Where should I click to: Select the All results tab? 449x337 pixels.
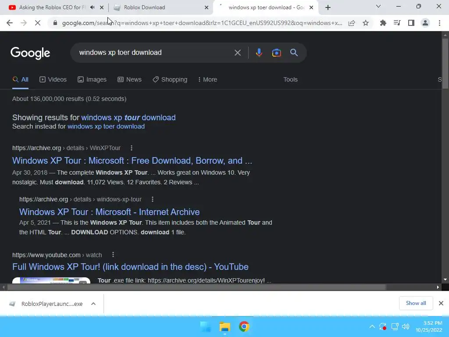[x=20, y=79]
